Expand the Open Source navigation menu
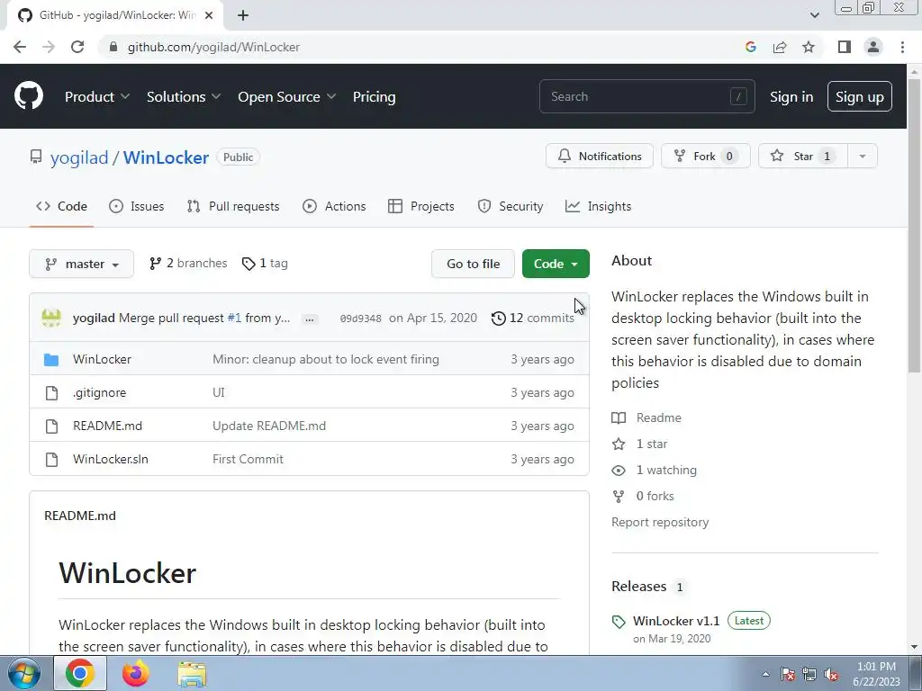922x691 pixels. click(x=286, y=97)
